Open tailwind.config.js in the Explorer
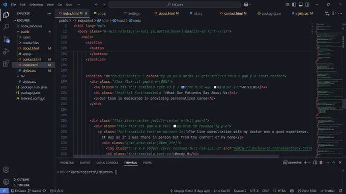The image size is (346, 194). pyautogui.click(x=33, y=98)
